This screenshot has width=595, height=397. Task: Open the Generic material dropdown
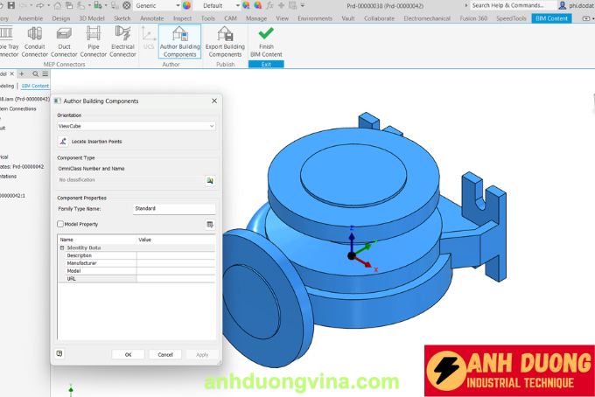tap(157, 5)
